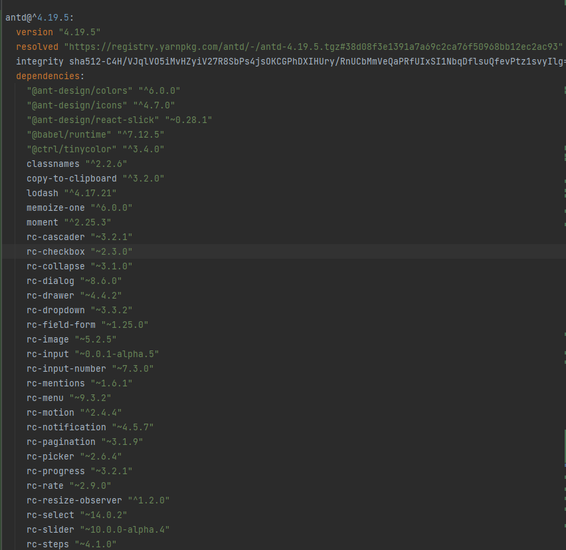Click the rc-input "~0.0.1-alpha.5" entry
The height and width of the screenshot is (550, 566).
[x=93, y=354]
